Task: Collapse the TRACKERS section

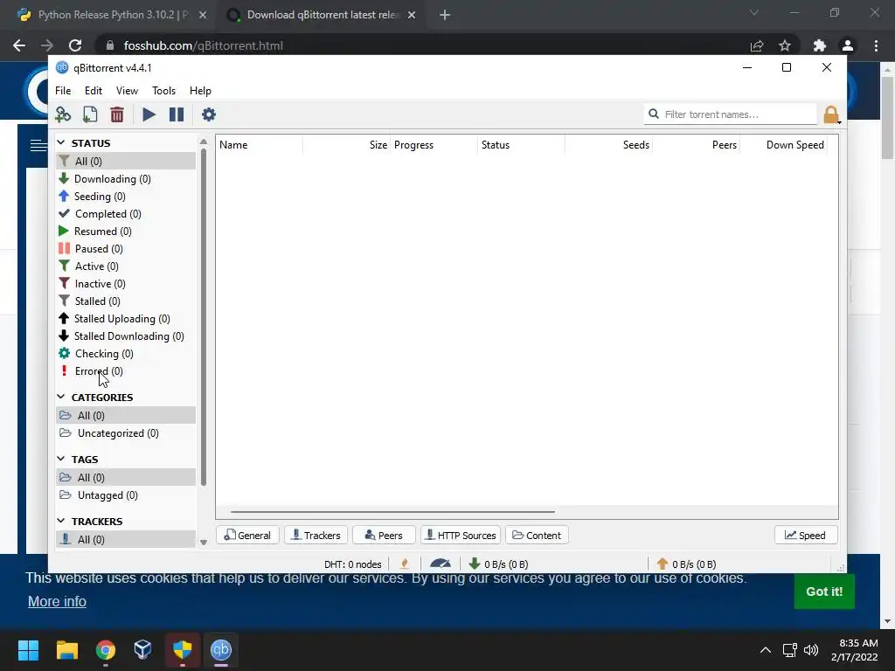Action: (61, 521)
